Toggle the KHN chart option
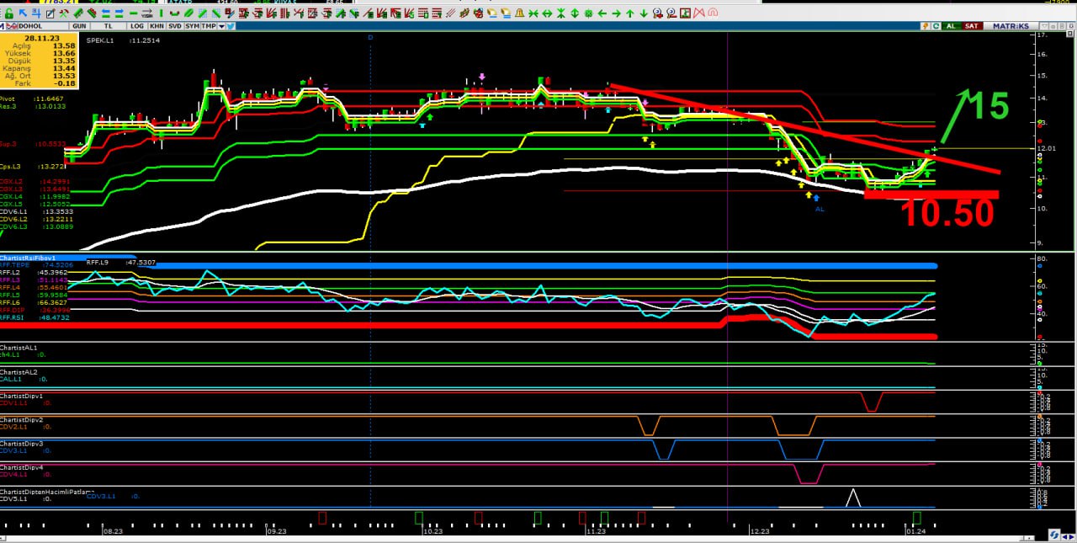The image size is (1077, 543). [x=156, y=26]
